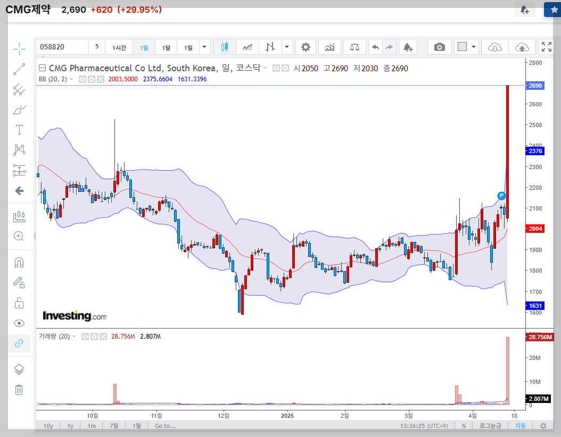The width and height of the screenshot is (561, 437).
Task: Take a chart snapshot with camera icon
Action: (x=439, y=47)
